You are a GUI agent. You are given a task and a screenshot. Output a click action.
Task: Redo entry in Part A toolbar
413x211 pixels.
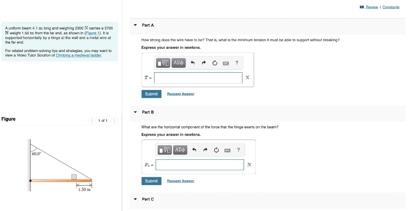[204, 63]
